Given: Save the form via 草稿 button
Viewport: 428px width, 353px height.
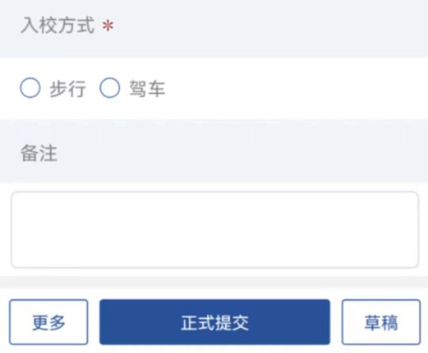Looking at the screenshot, I should pos(381,322).
